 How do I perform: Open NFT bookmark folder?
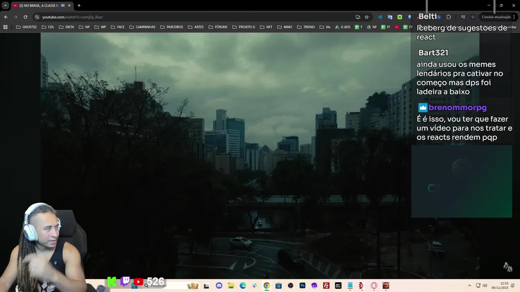tap(266, 27)
